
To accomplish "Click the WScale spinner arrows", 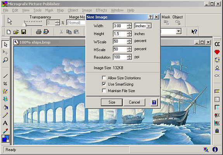I will pyautogui.click(x=129, y=41).
